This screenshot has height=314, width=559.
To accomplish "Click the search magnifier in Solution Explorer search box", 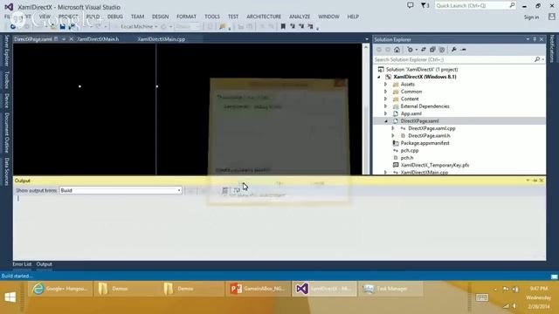I will 537,59.
